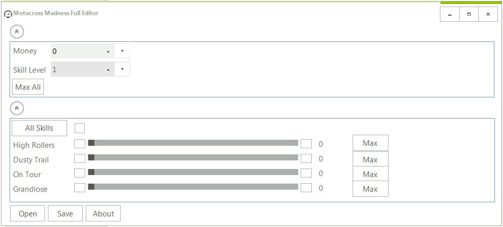
Task: Toggle the left Dusty Trail checkbox
Action: (x=80, y=158)
